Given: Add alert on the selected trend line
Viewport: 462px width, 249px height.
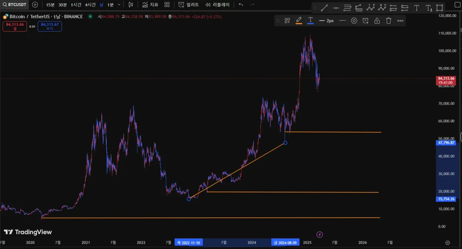Looking at the screenshot, I should (366, 21).
